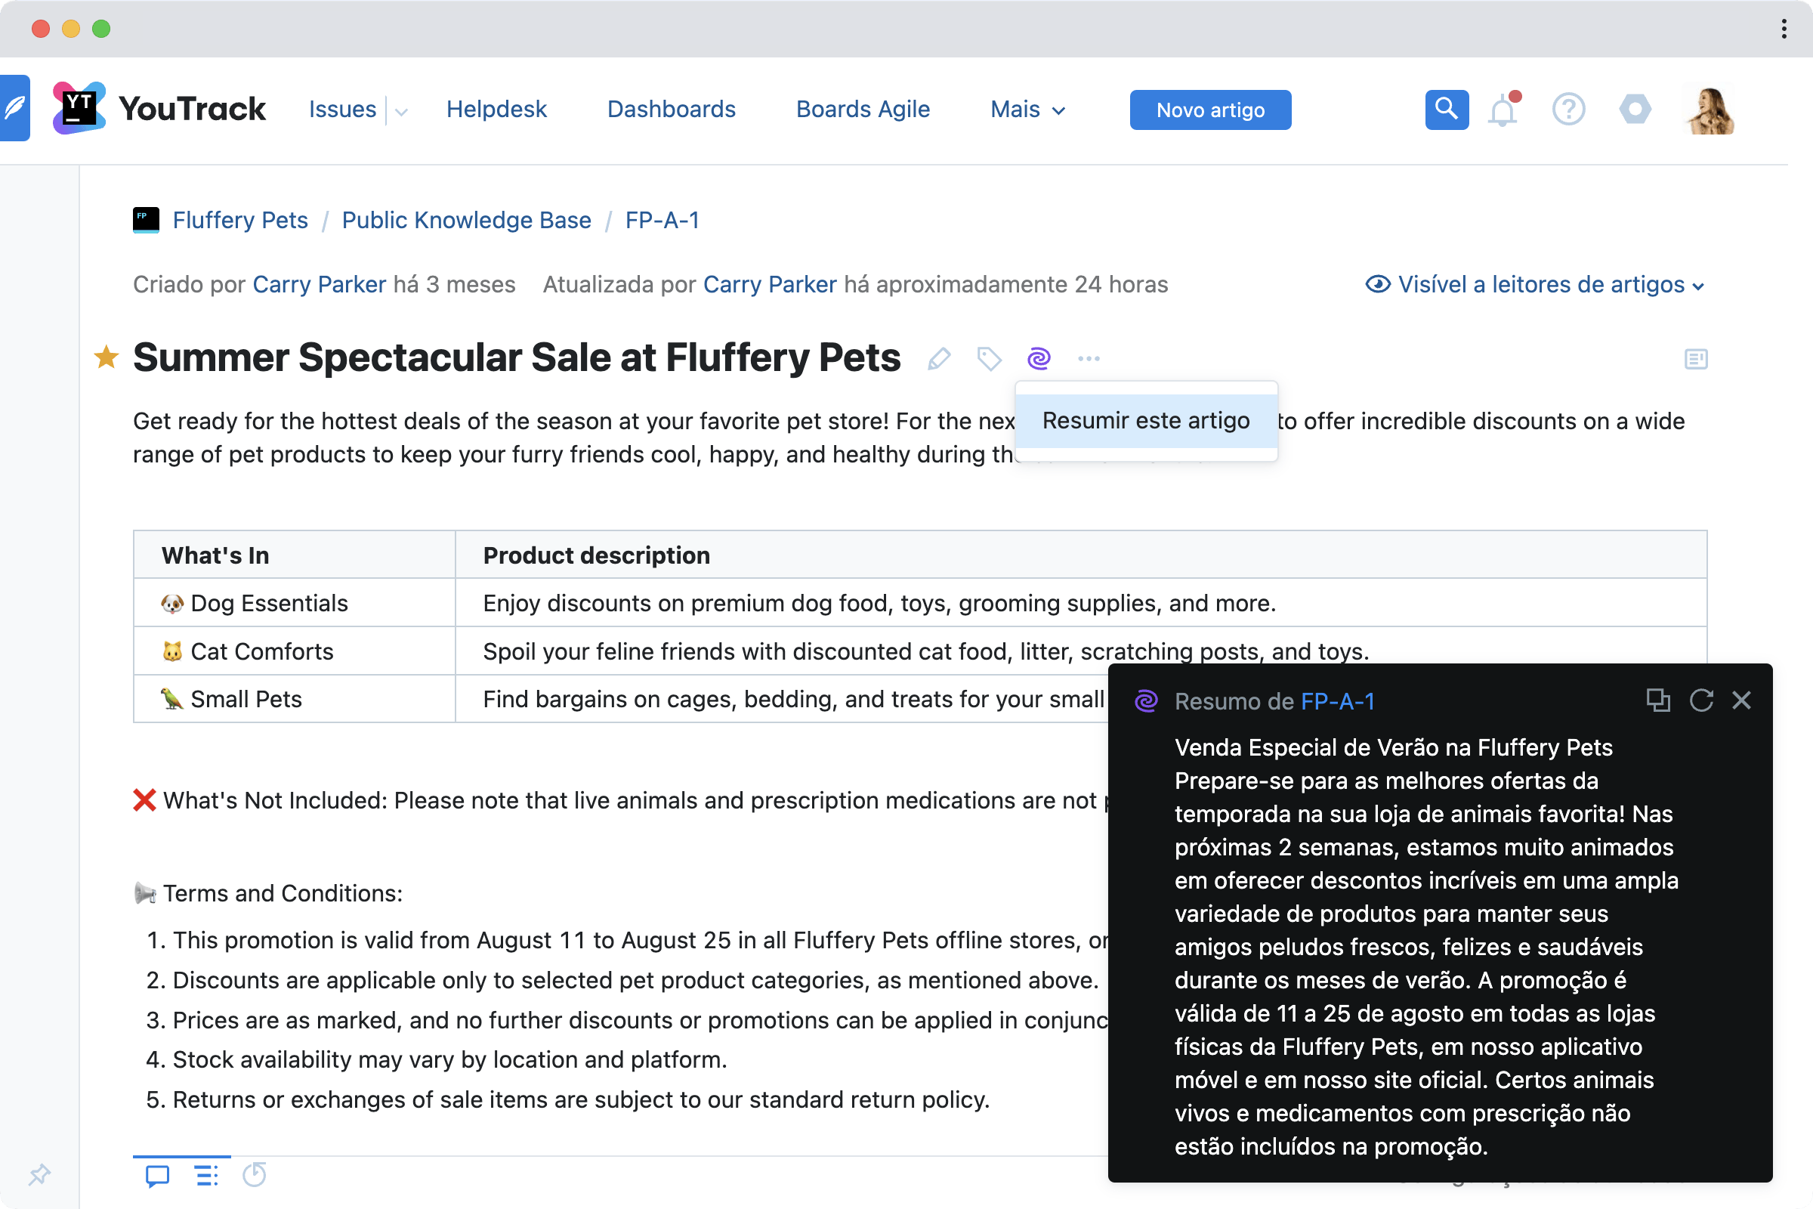1813x1209 pixels.
Task: Open the Public Knowledge Base breadcrumb link
Action: pyautogui.click(x=466, y=221)
